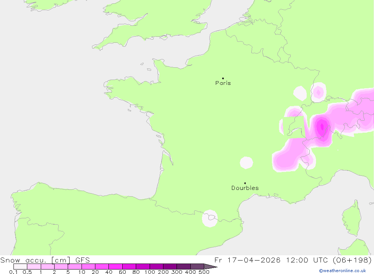
Task: Select the black dot marking Dourbies
Action: [x=245, y=183]
